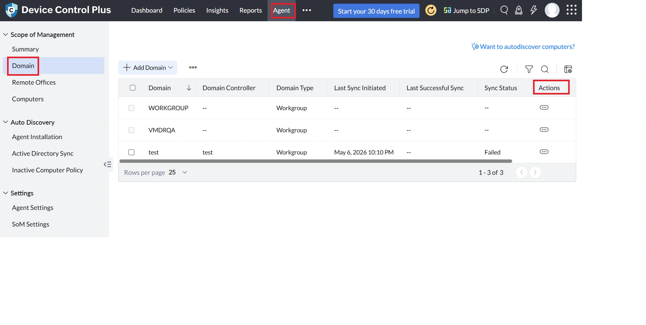Tick the checkbox for VMDRQA row
646x325 pixels.
131,130
